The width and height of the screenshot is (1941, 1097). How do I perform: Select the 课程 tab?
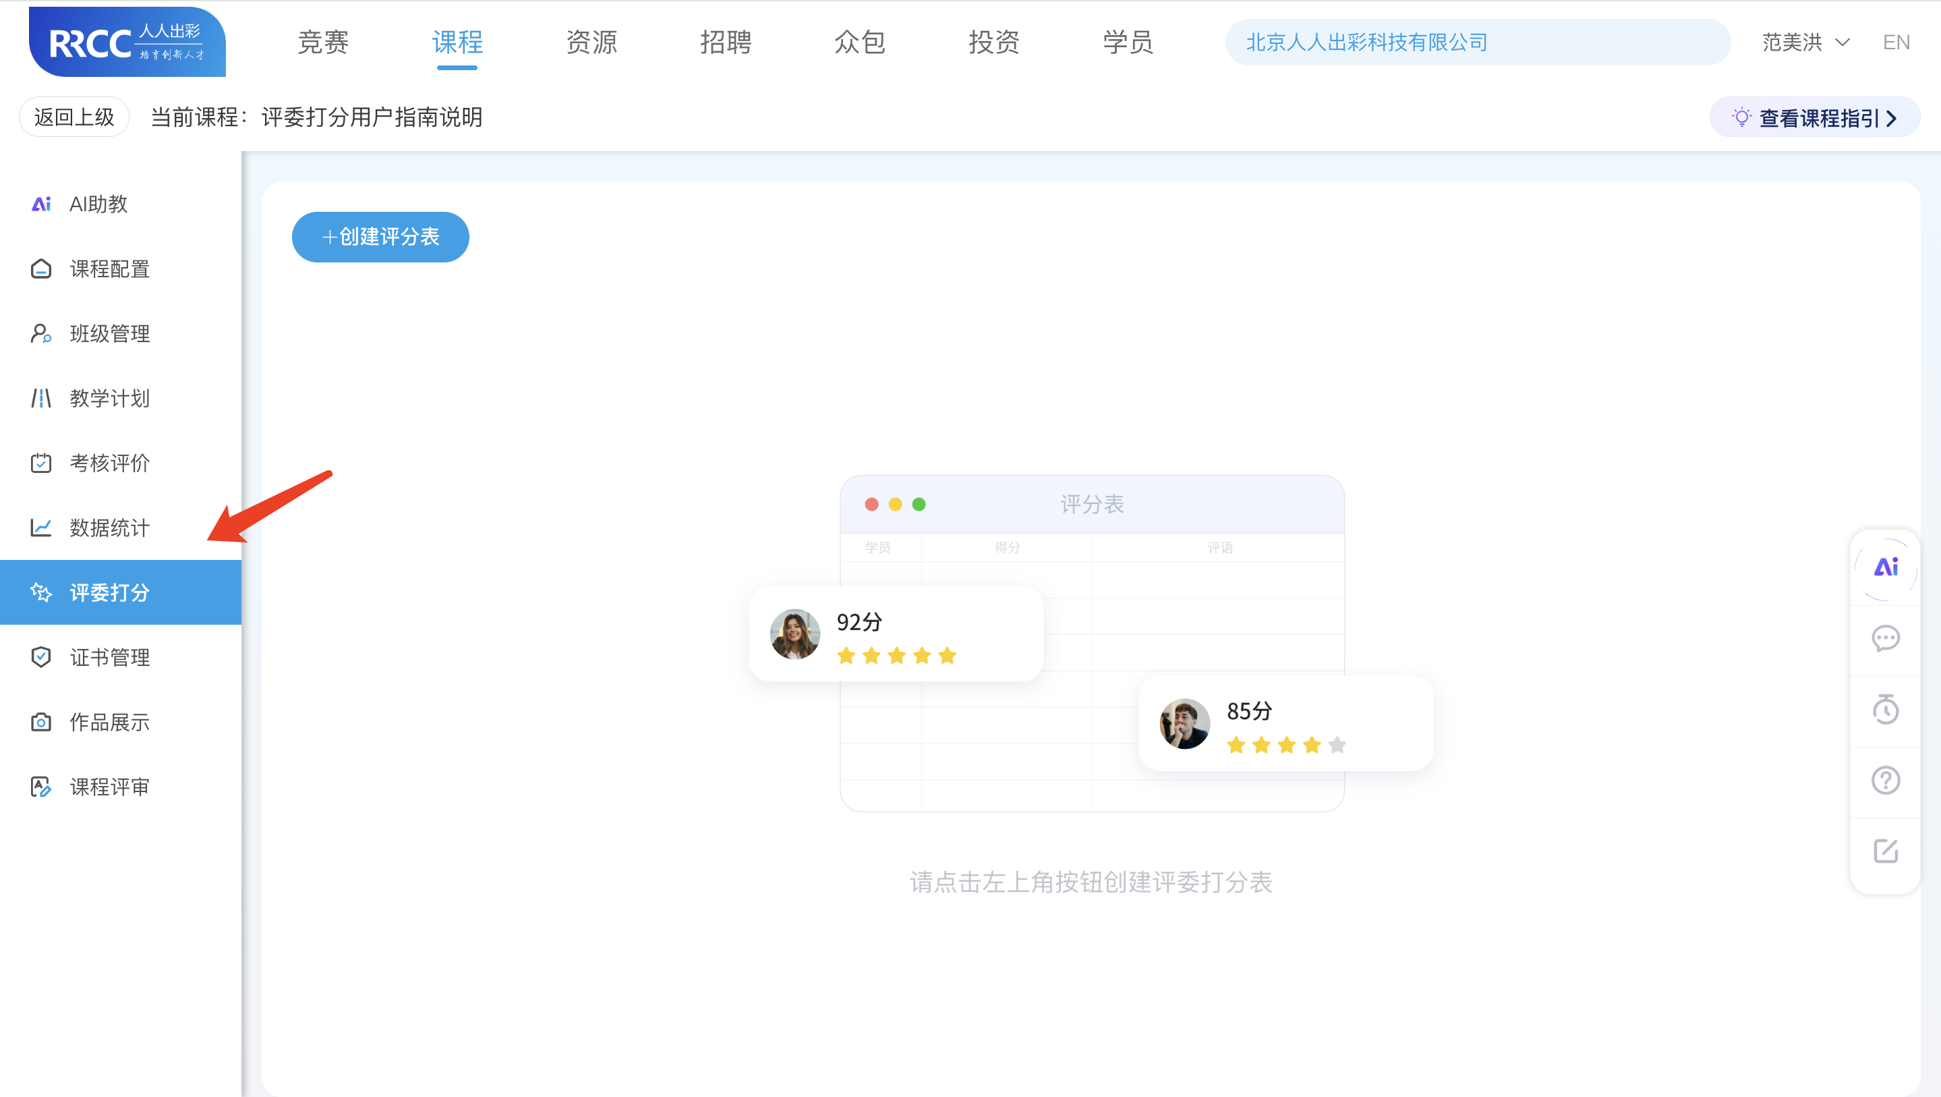click(x=457, y=43)
